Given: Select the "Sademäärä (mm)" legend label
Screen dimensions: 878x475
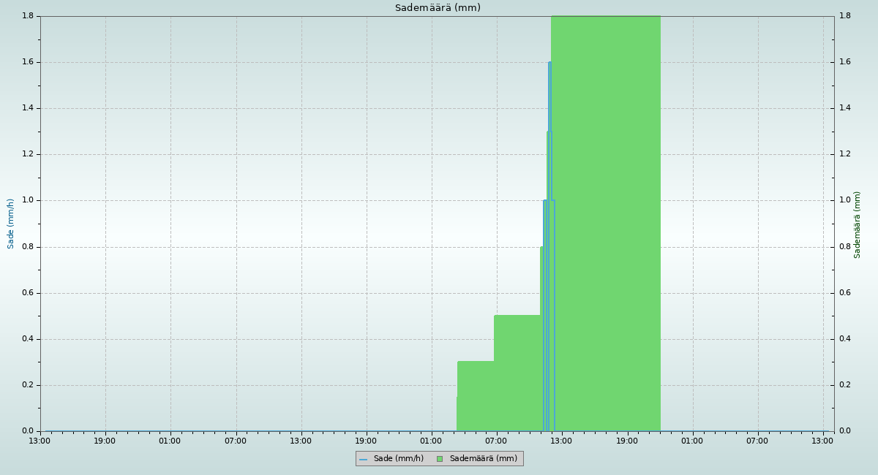Looking at the screenshot, I should coord(483,459).
